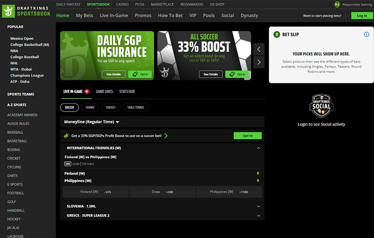This screenshot has width=374, height=238.
Task: Open College Basketball (M) link
Action: coord(30,45)
